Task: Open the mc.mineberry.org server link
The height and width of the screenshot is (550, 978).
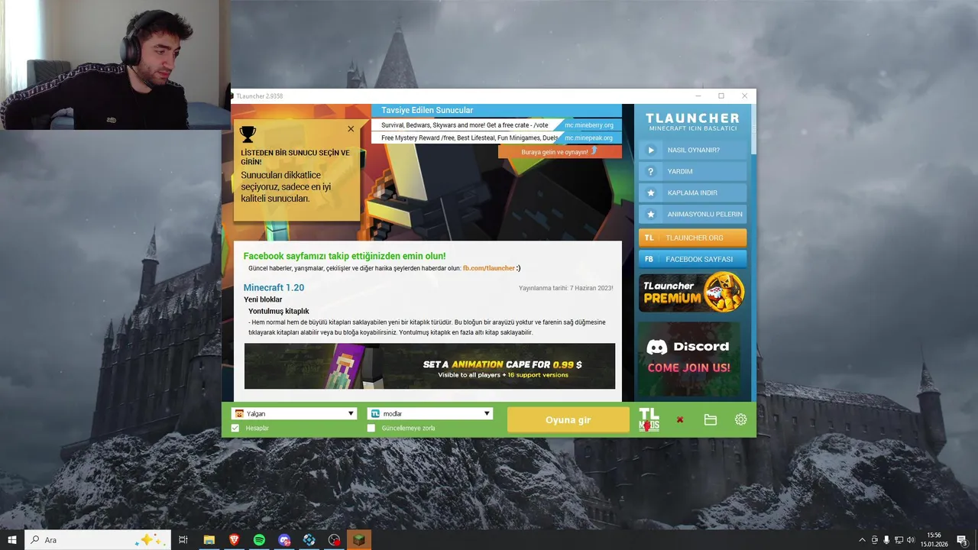Action: pyautogui.click(x=589, y=125)
